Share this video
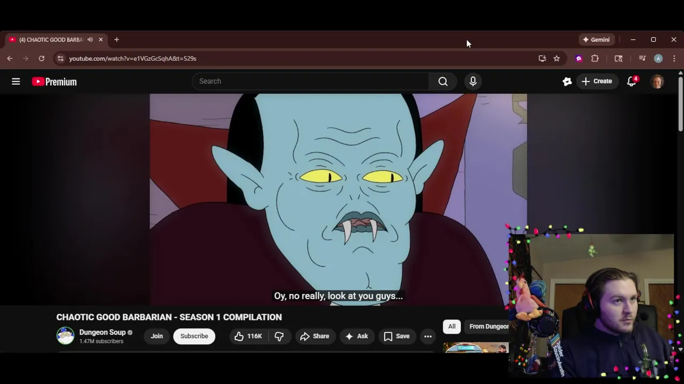 tap(314, 336)
